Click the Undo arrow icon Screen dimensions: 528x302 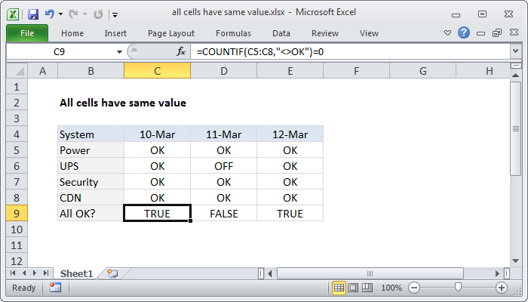tap(51, 14)
